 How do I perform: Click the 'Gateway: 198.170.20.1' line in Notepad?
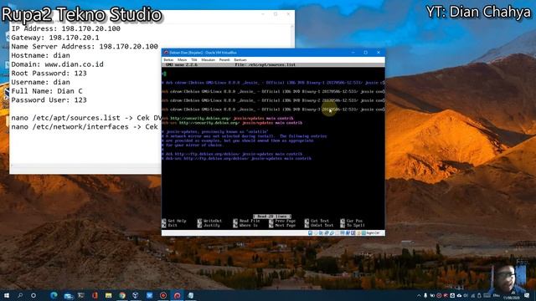(55, 38)
